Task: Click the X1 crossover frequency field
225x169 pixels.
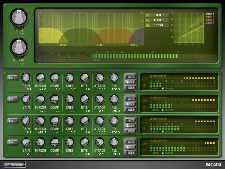Action: coord(160,15)
